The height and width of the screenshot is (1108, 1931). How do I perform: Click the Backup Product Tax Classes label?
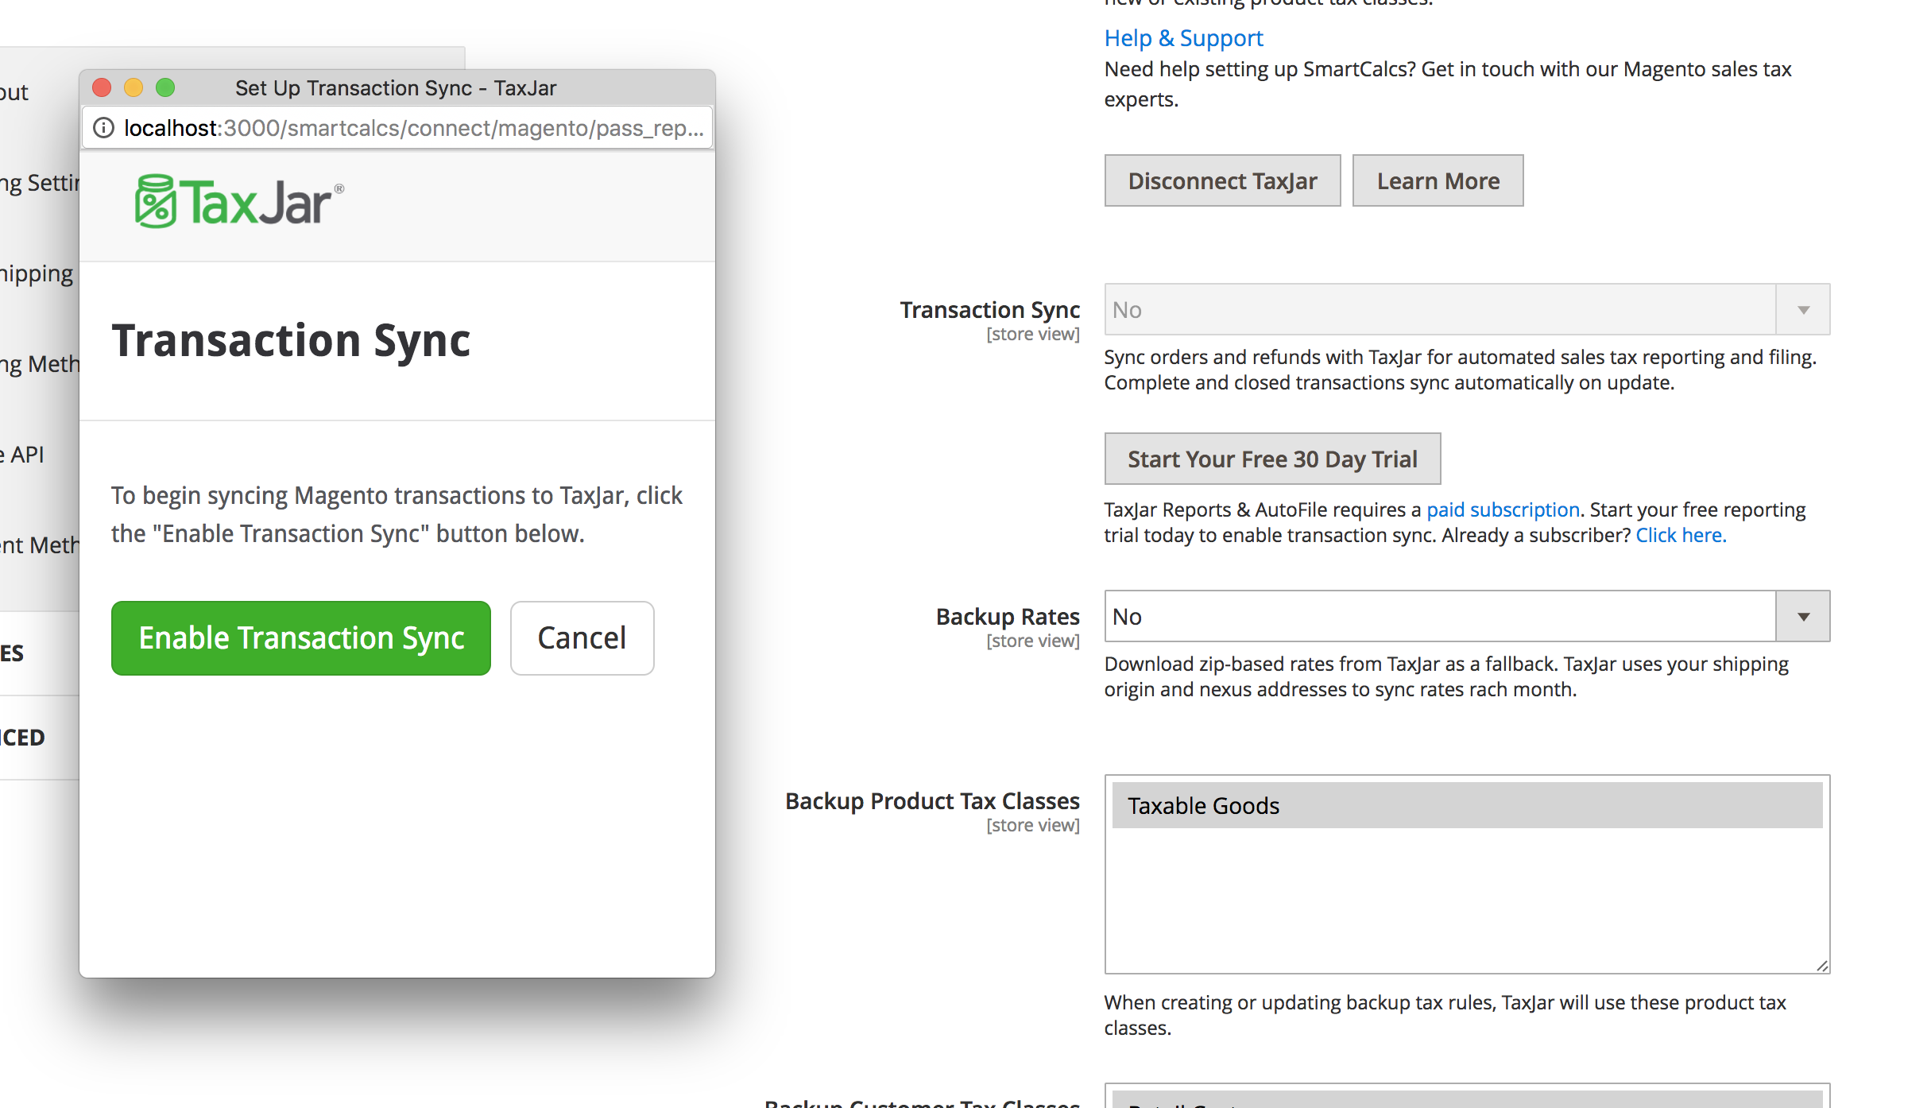932,800
